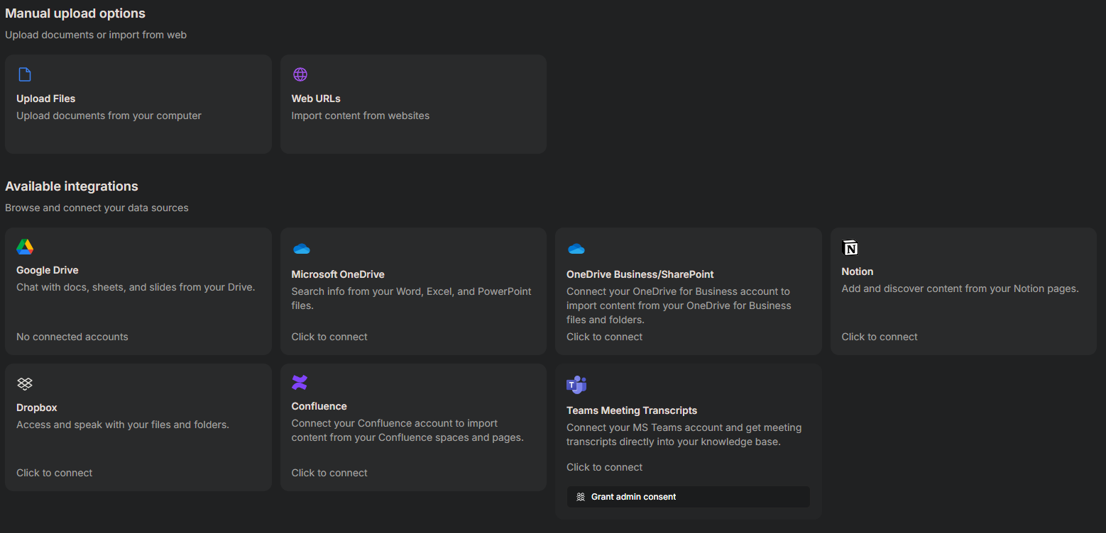The height and width of the screenshot is (533, 1106).
Task: Click 'Import content from websites' description
Action: tap(361, 116)
